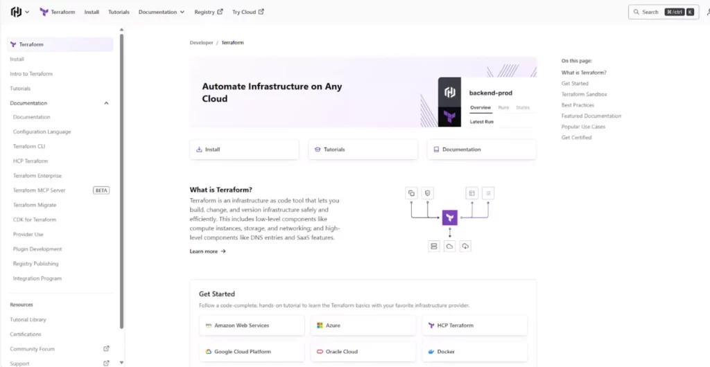Open the Registry external link in navbar
Viewport: 710px width, 367px height.
pyautogui.click(x=209, y=12)
